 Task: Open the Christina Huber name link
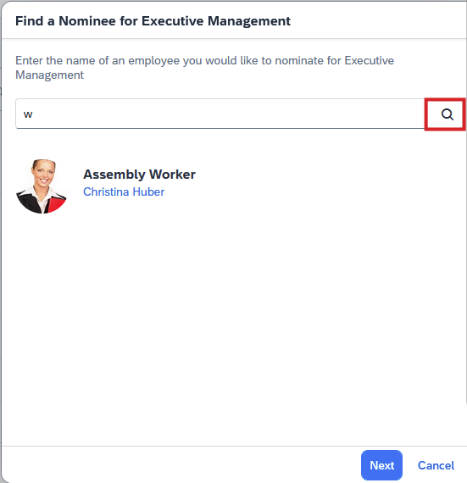(x=124, y=192)
